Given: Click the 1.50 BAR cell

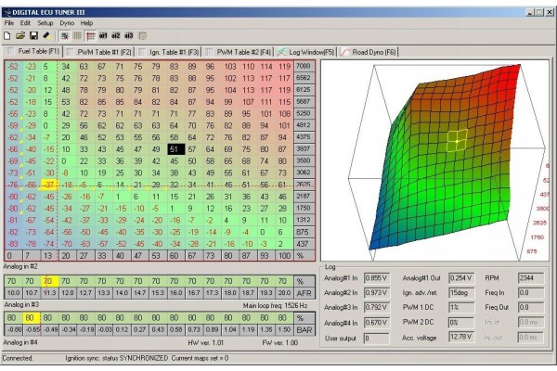Looking at the screenshot, I should click(284, 330).
